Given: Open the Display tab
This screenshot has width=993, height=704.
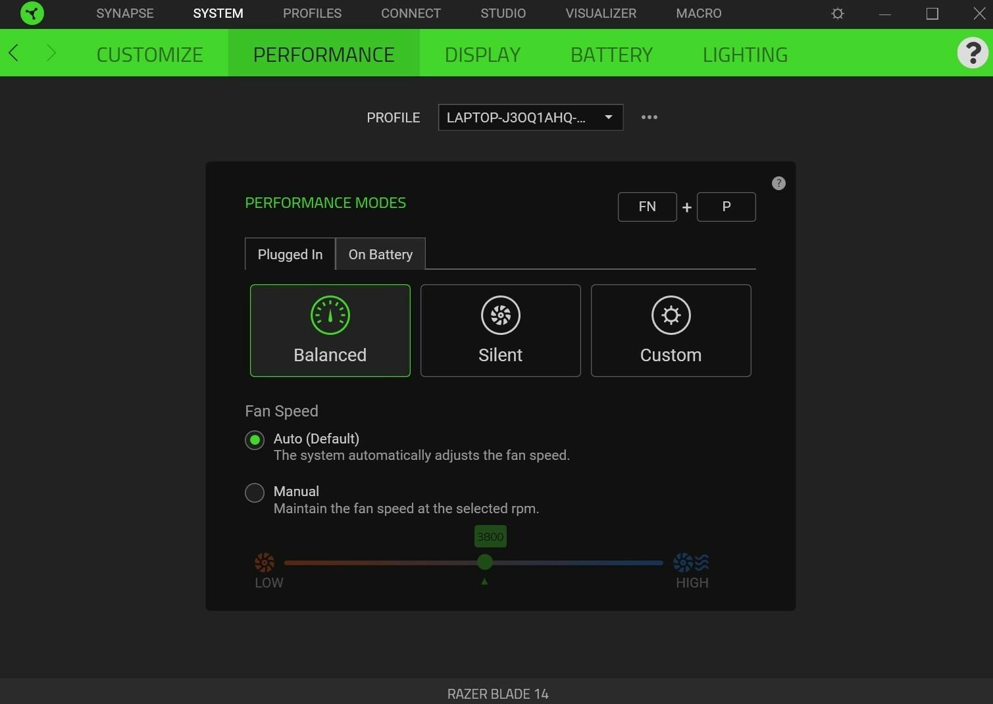Looking at the screenshot, I should [483, 54].
